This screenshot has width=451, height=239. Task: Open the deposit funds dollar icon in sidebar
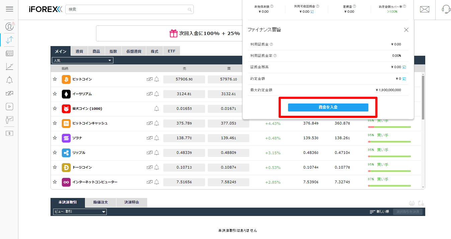click(x=9, y=133)
